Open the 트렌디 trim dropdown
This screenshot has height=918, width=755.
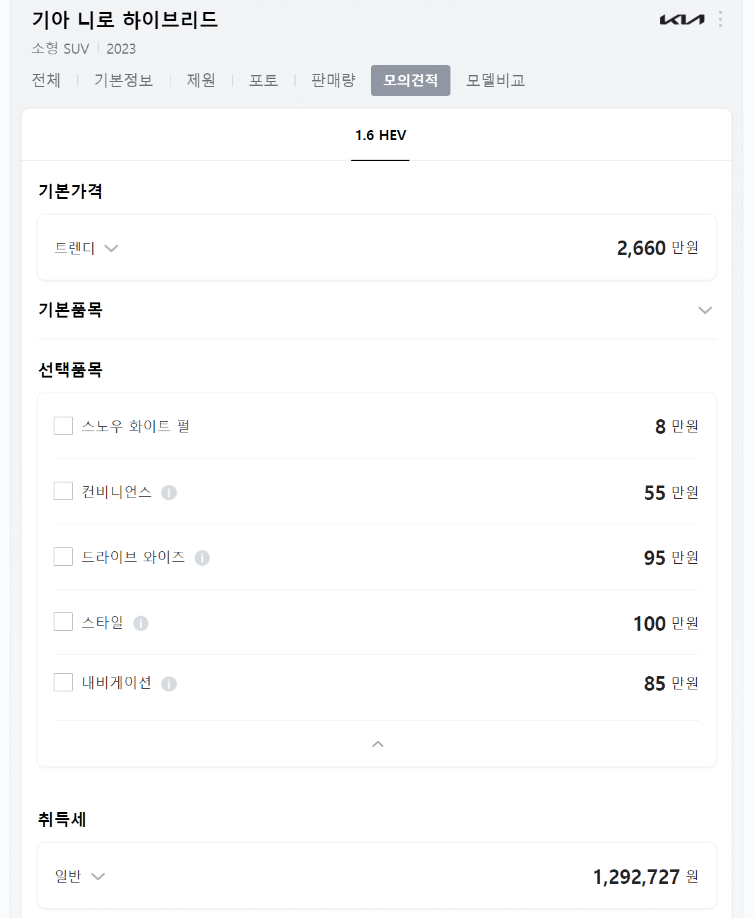point(112,248)
